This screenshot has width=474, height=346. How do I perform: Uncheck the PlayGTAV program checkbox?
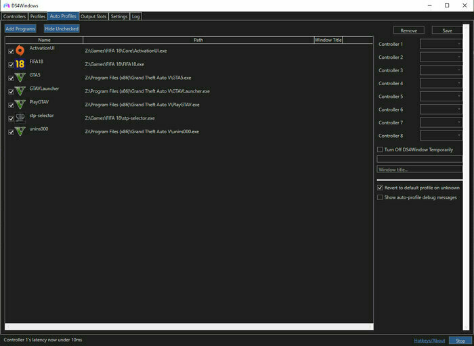click(12, 105)
